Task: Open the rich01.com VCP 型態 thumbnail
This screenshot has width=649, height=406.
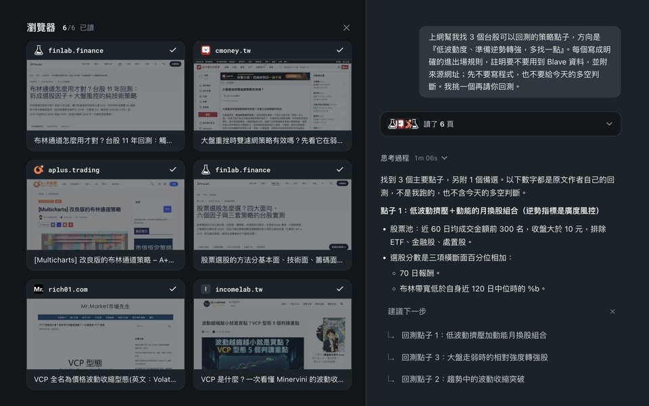Action: pos(105,334)
